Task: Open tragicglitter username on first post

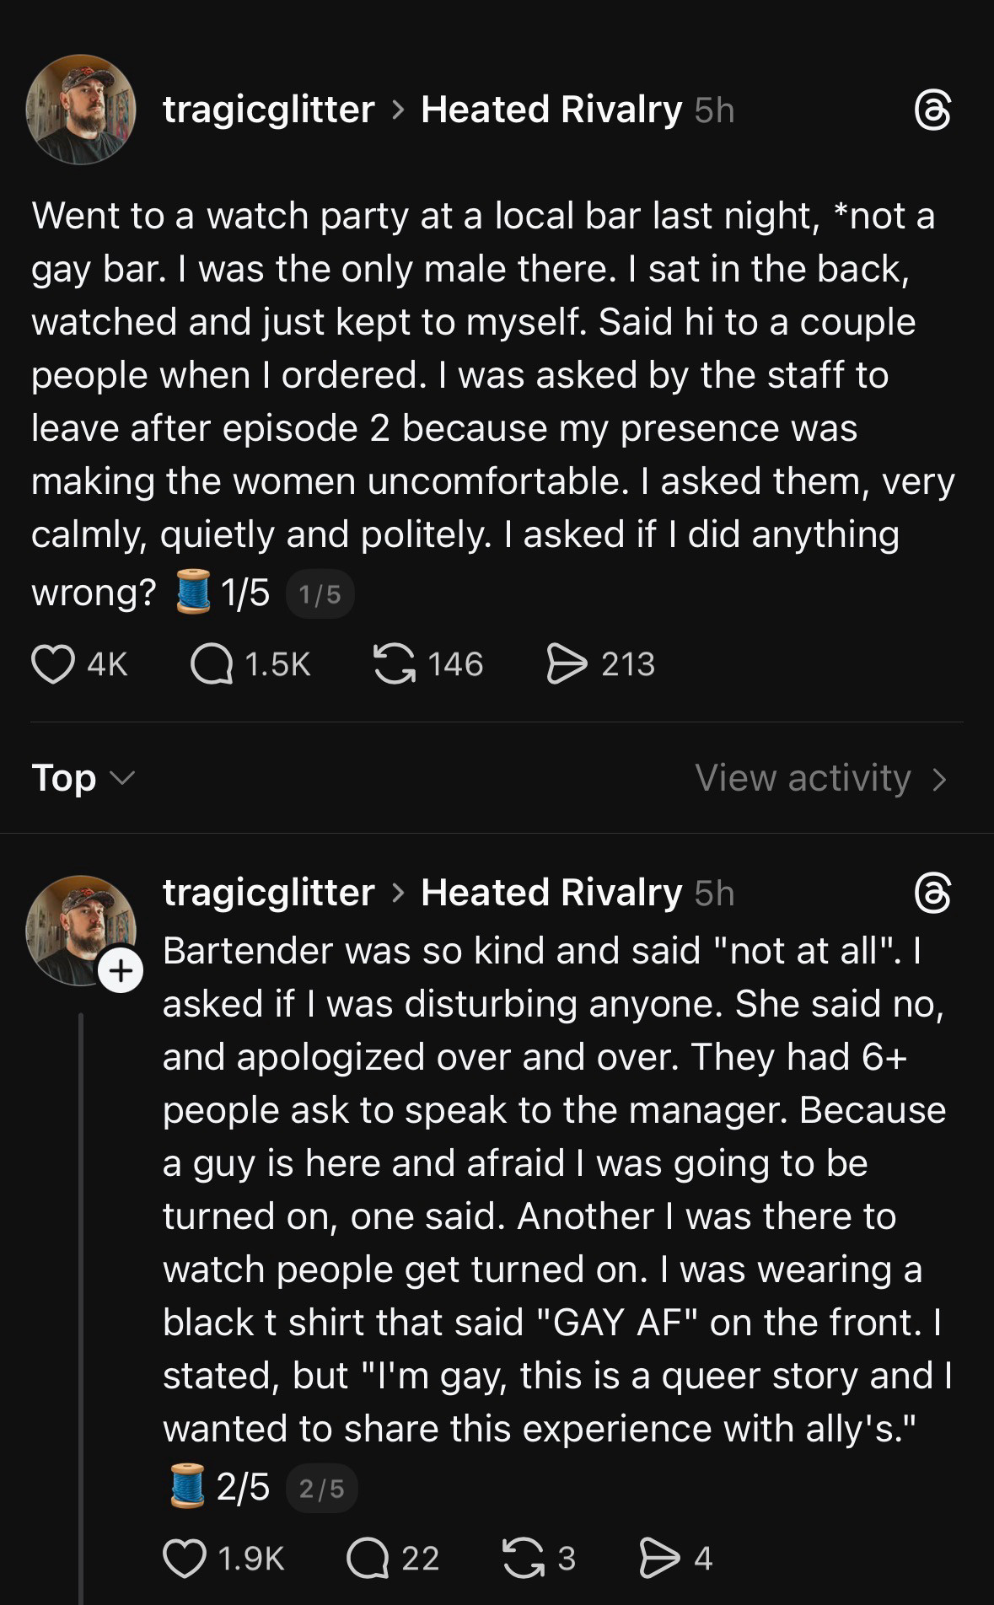Action: coord(268,110)
